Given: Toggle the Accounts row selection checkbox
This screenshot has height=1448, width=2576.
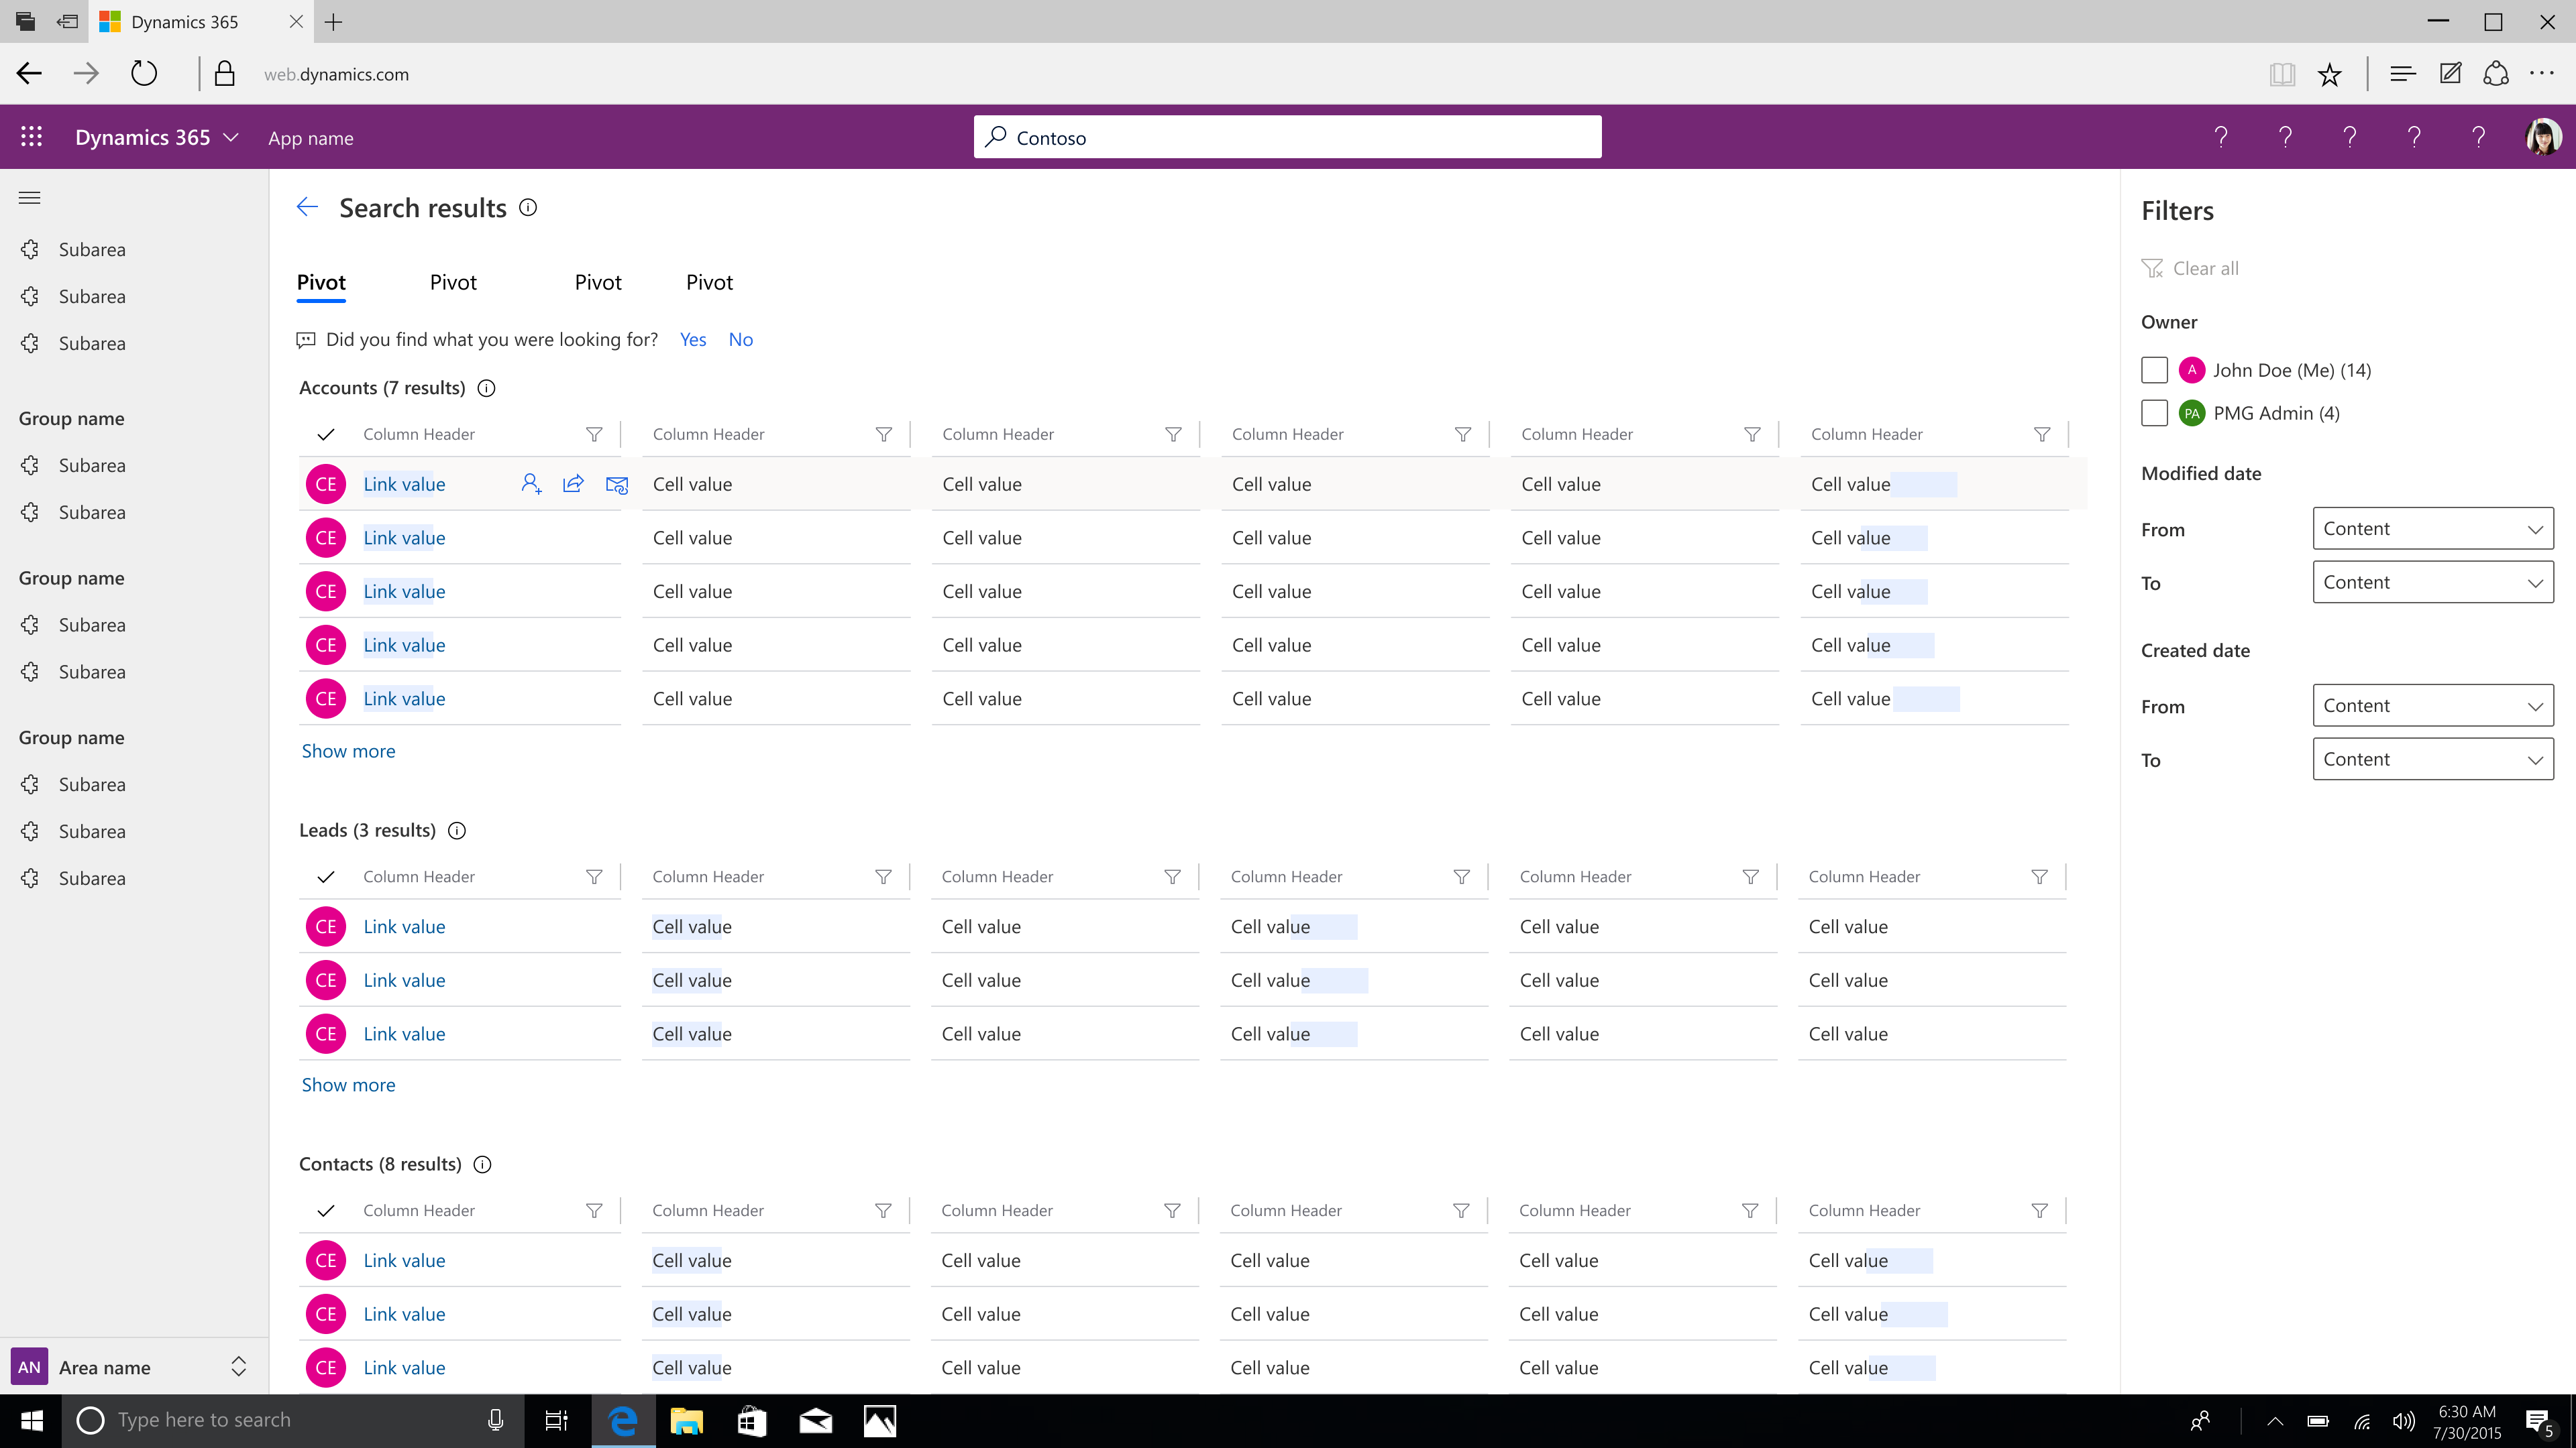Looking at the screenshot, I should (x=325, y=433).
